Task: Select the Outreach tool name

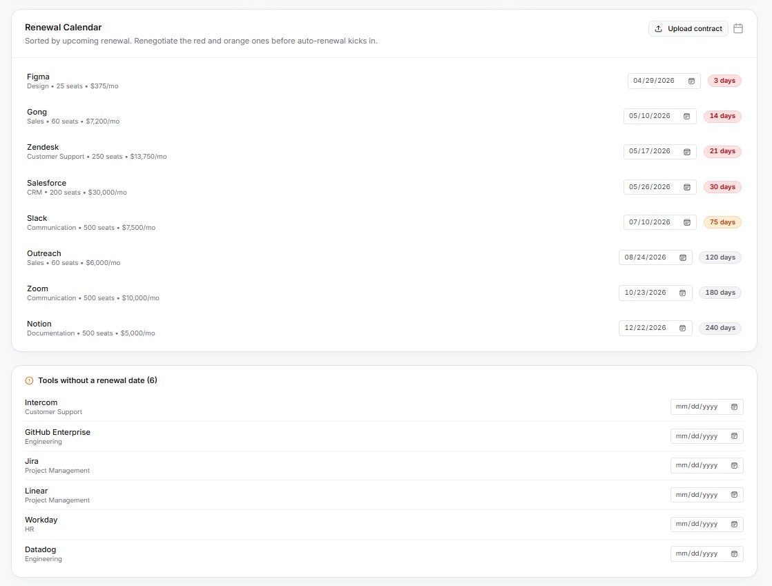Action: (x=44, y=253)
